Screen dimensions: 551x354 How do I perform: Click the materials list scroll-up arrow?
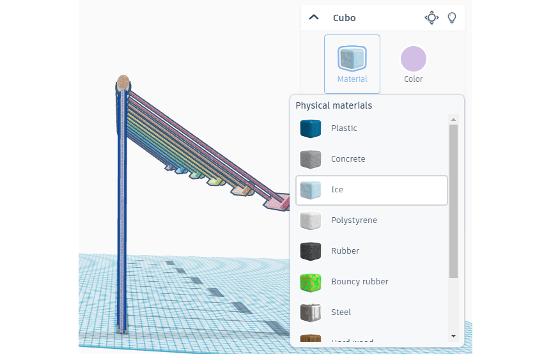(x=453, y=119)
